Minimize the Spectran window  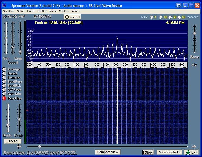(185, 6)
